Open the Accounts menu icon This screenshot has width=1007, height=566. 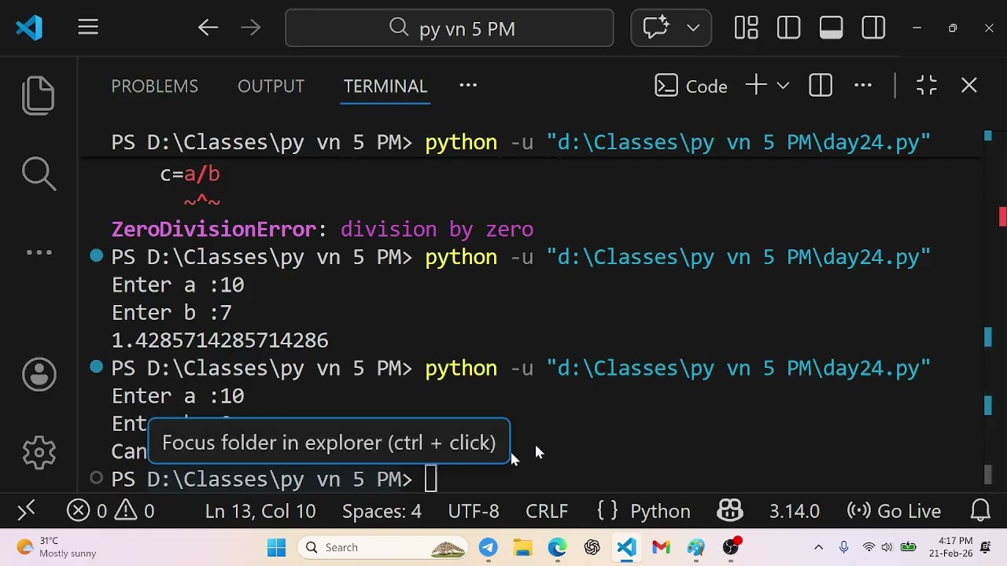pyautogui.click(x=39, y=375)
